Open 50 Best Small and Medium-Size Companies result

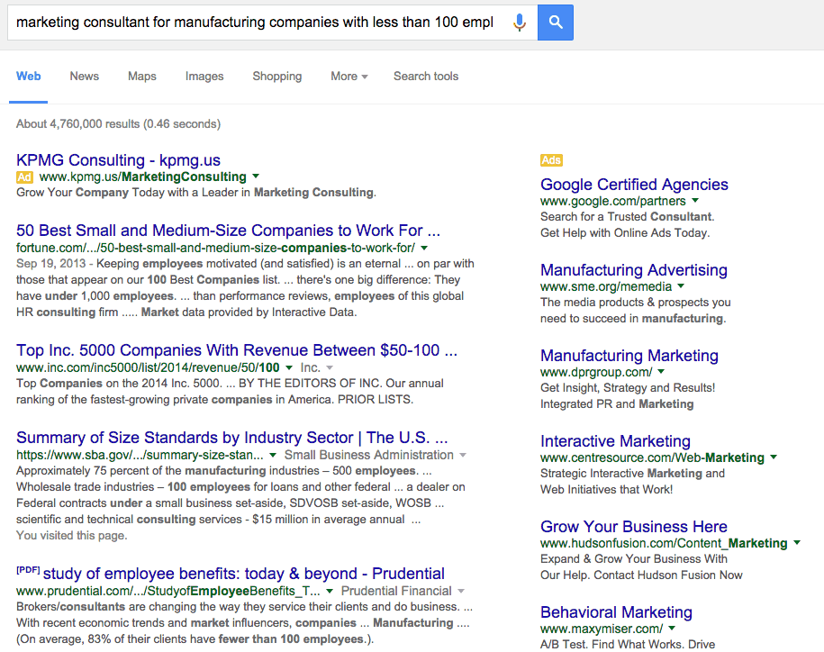pos(228,231)
